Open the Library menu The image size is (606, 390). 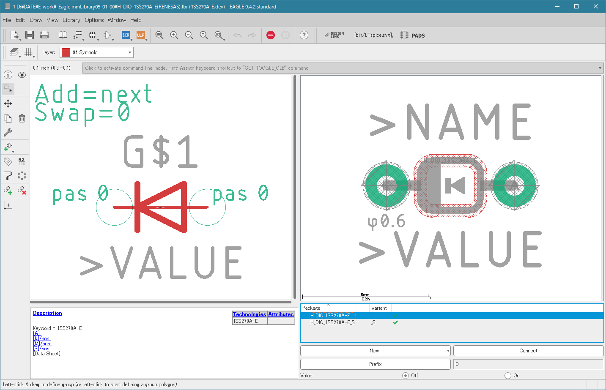tap(71, 20)
